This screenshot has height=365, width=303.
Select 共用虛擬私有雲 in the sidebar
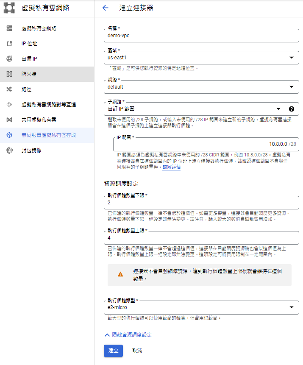tap(38, 120)
